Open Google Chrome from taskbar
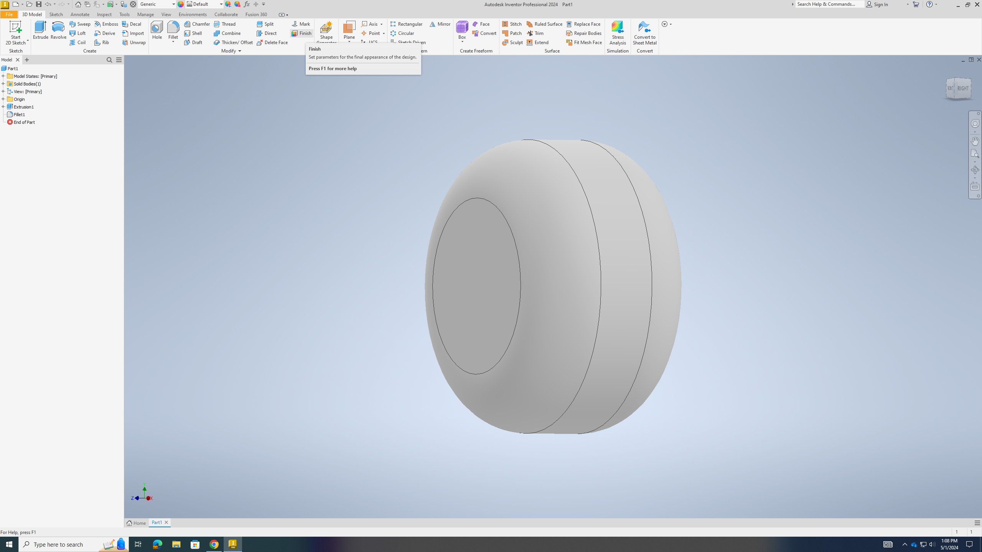This screenshot has width=982, height=552. coord(214,544)
